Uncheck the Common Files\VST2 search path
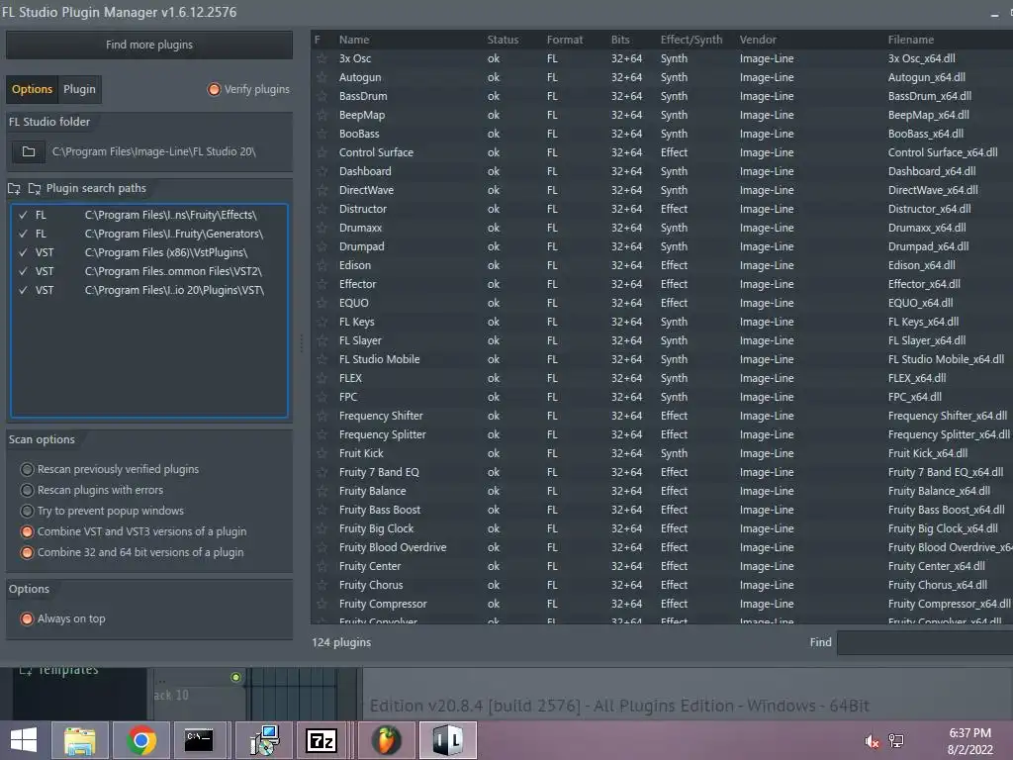 [x=24, y=271]
